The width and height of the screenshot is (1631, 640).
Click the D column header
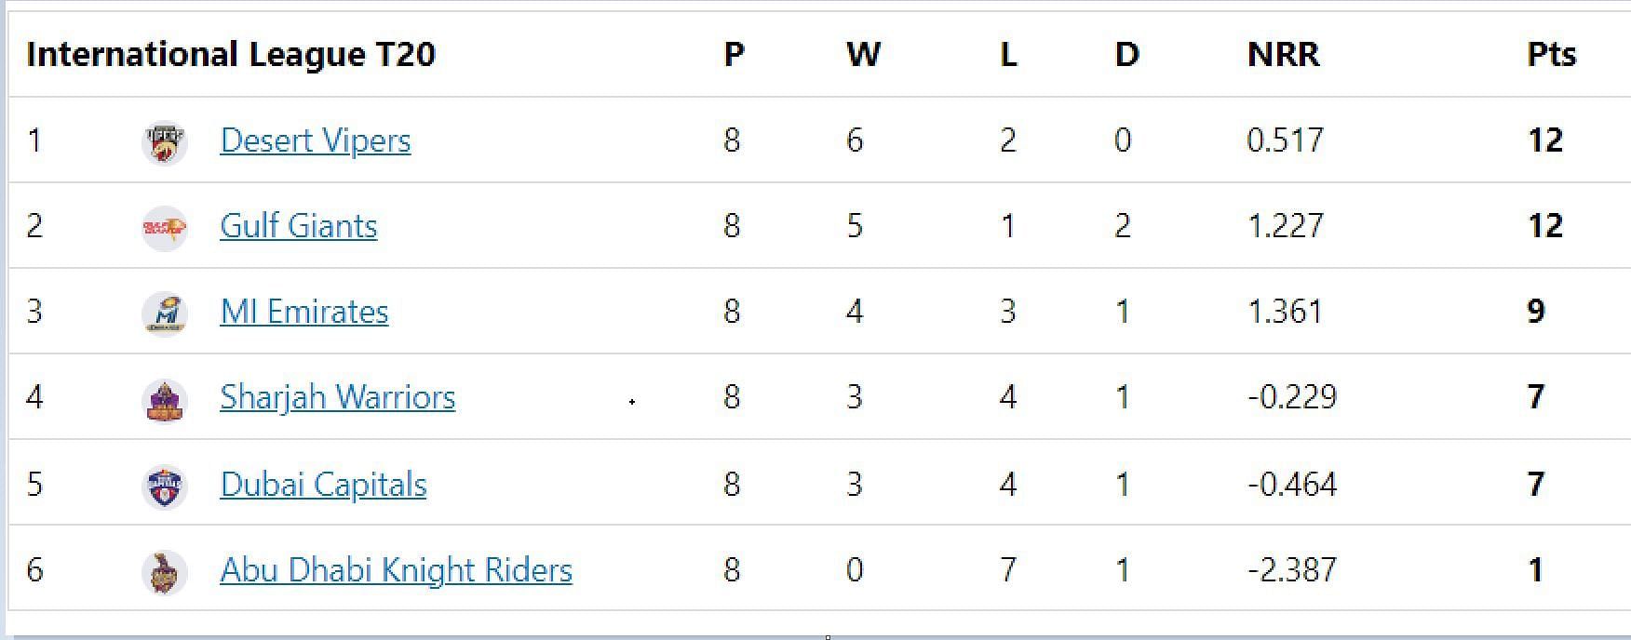(x=1126, y=54)
